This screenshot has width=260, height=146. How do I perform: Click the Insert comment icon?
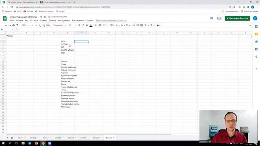click(138, 25)
